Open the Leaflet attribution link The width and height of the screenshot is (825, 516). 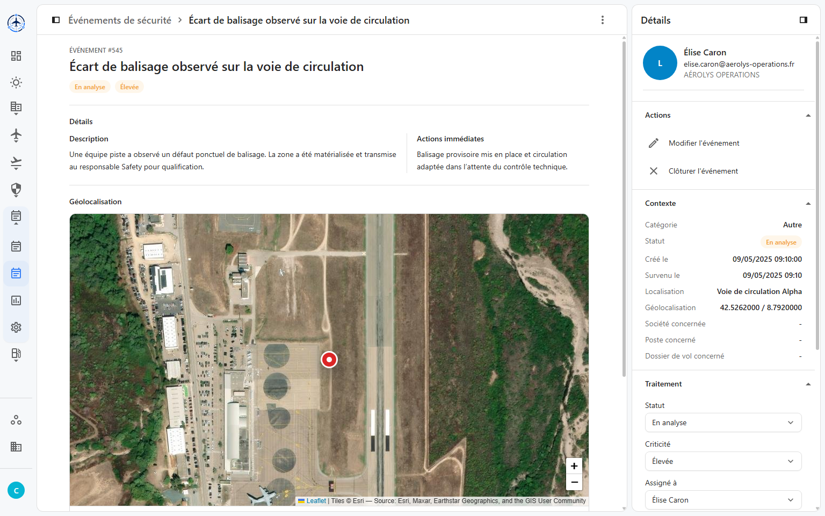point(316,501)
